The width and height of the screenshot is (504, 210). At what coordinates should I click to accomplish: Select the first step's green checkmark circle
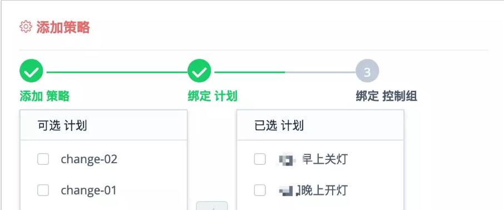(x=31, y=71)
